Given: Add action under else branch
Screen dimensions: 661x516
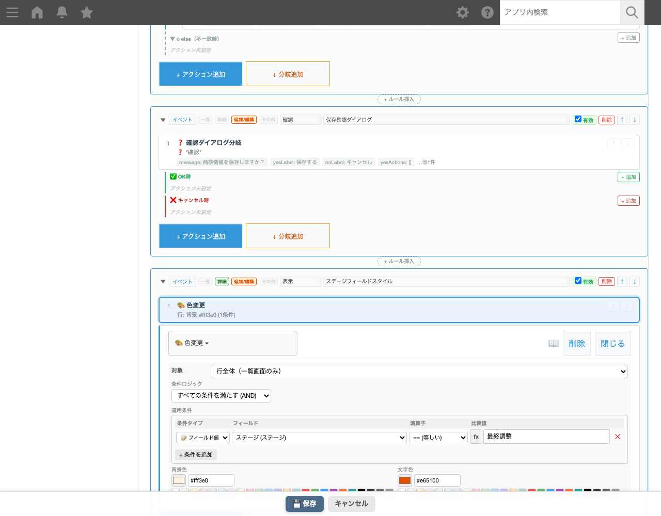Looking at the screenshot, I should (x=628, y=38).
